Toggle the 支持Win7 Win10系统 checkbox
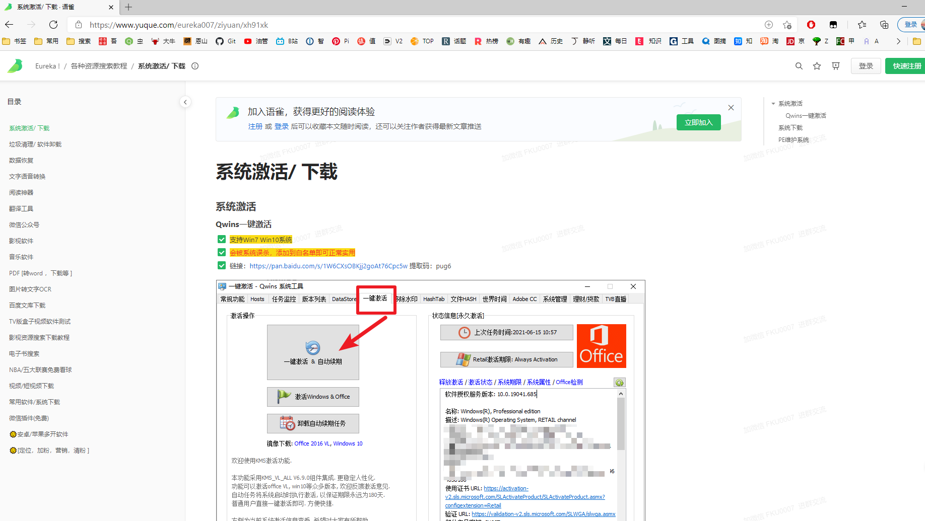The width and height of the screenshot is (925, 521). click(x=222, y=240)
